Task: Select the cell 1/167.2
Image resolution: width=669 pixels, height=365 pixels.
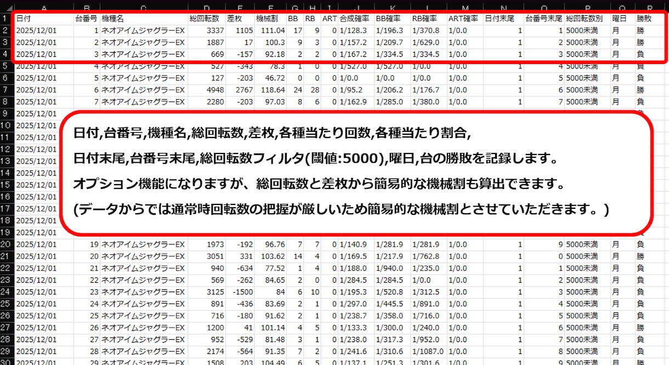Action: pos(356,54)
